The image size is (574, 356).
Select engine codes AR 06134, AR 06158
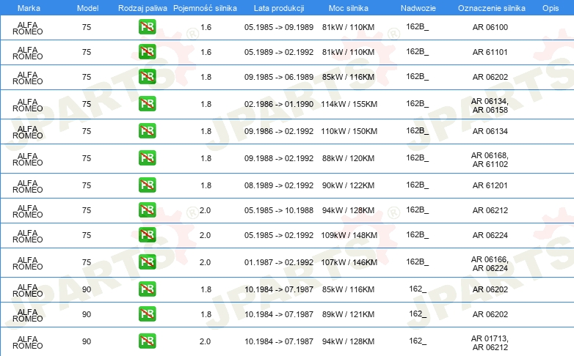490,105
